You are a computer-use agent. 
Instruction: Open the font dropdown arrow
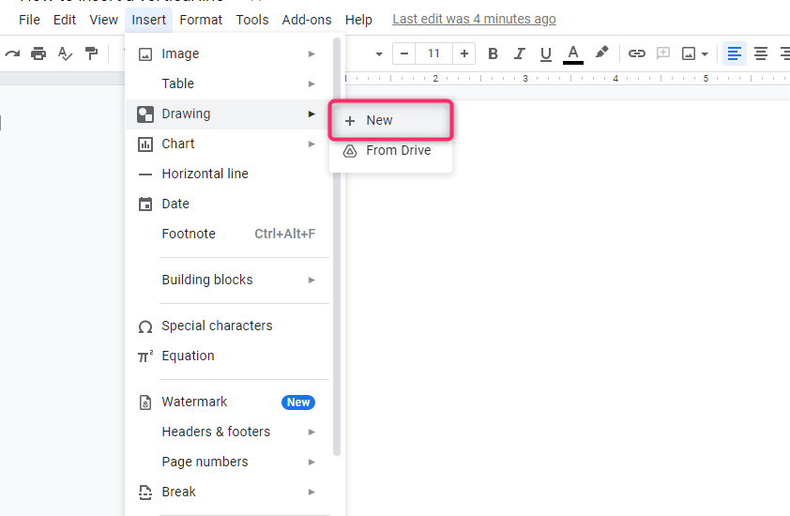379,53
